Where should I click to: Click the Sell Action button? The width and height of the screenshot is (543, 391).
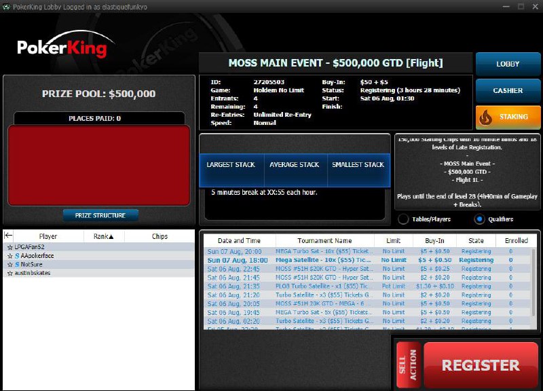coord(408,365)
